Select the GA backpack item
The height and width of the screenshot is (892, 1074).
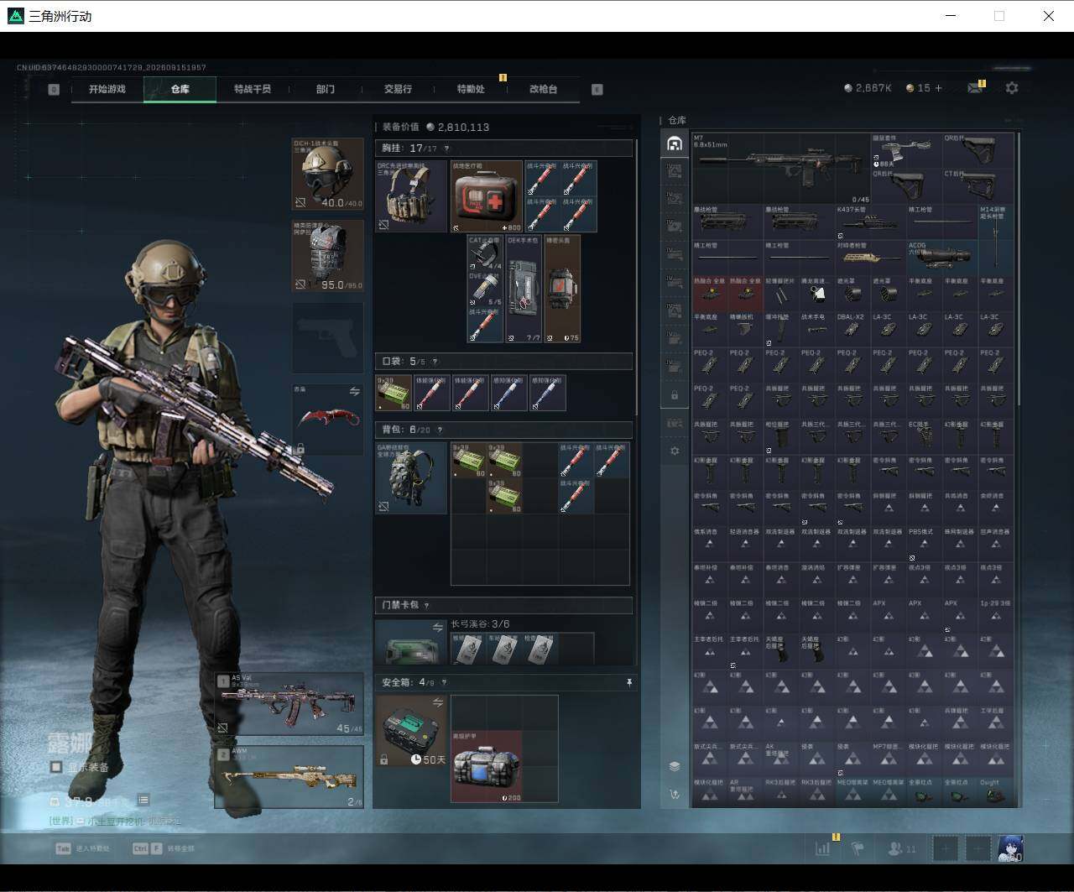(x=411, y=478)
